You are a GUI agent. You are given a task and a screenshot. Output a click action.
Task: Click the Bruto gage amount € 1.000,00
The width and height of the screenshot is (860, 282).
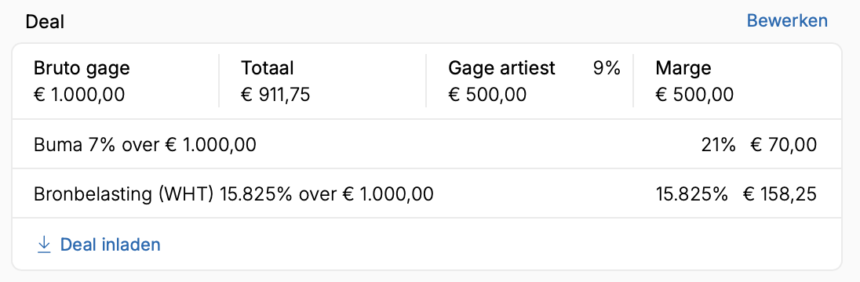79,95
